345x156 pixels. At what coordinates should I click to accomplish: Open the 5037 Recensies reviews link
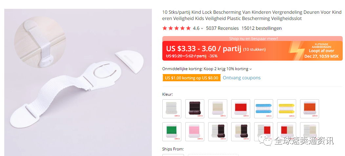[x=222, y=28]
